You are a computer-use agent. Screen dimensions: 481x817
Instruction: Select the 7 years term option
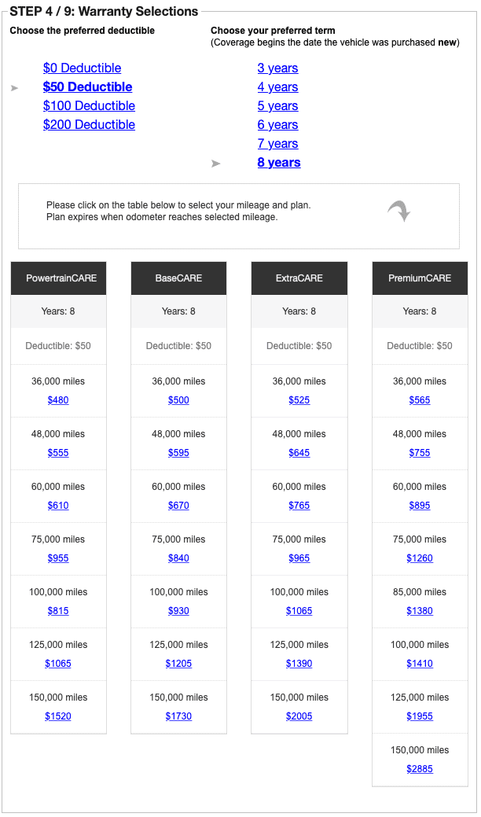point(277,144)
